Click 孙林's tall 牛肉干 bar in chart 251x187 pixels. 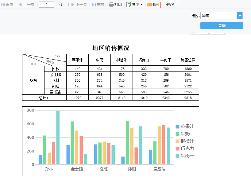pos(58,138)
